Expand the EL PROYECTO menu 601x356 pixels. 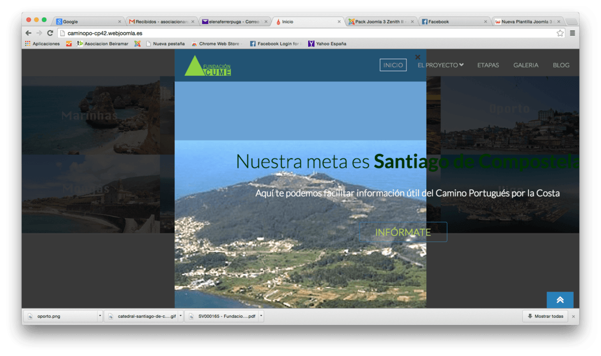tap(440, 65)
